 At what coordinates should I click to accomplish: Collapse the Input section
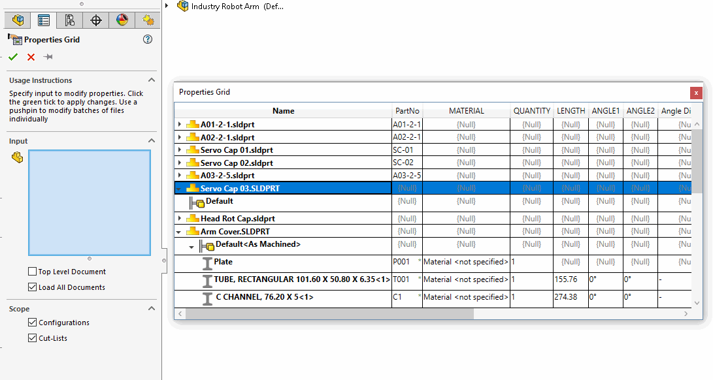152,141
